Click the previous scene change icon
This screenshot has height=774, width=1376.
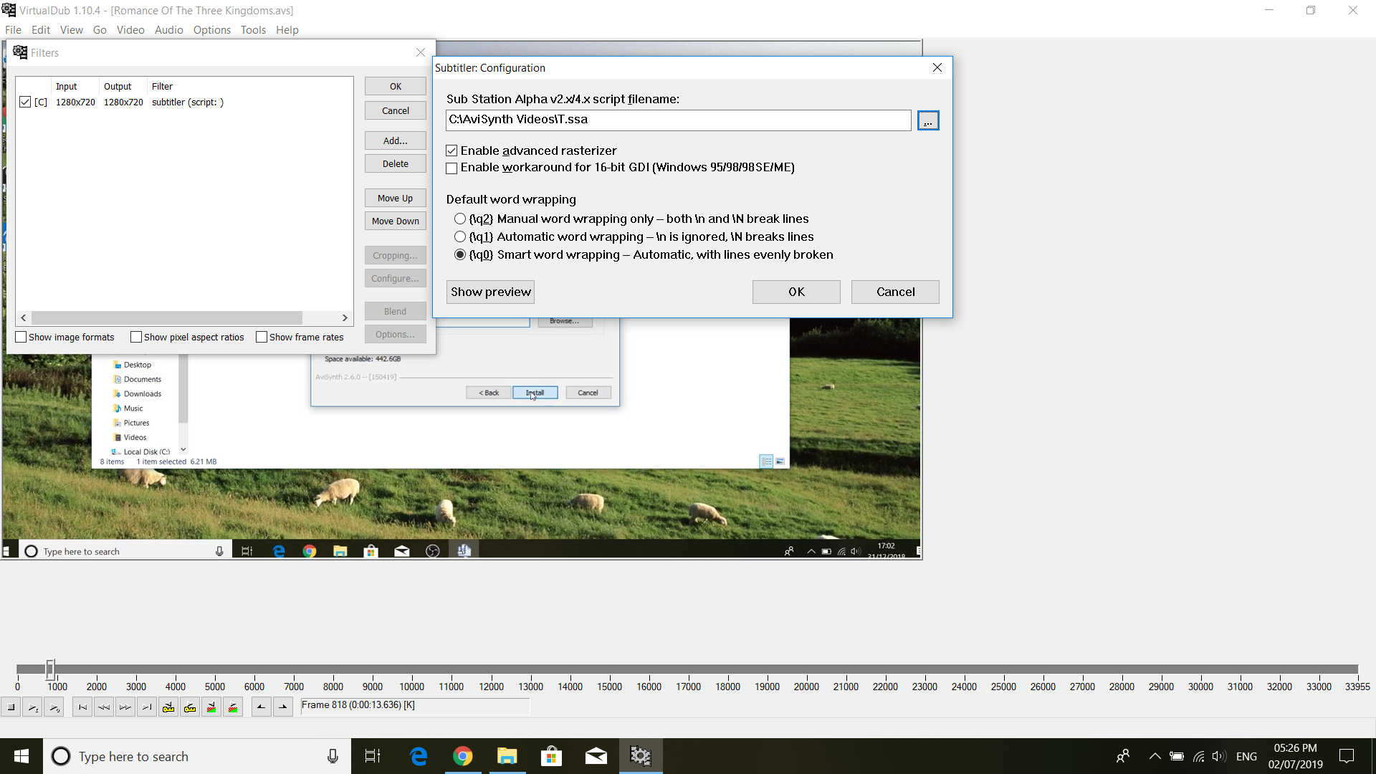211,707
